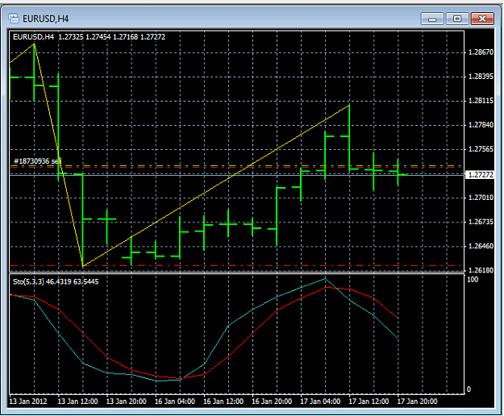Click the EURUSD,H4 chart window icon

click(14, 19)
